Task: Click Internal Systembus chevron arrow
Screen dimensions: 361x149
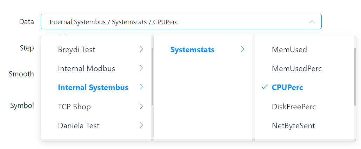Action: pyautogui.click(x=141, y=87)
